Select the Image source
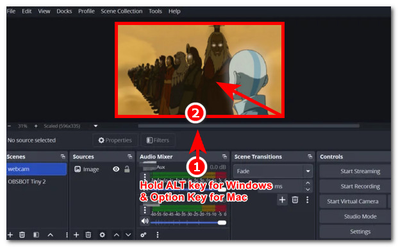 click(91, 169)
